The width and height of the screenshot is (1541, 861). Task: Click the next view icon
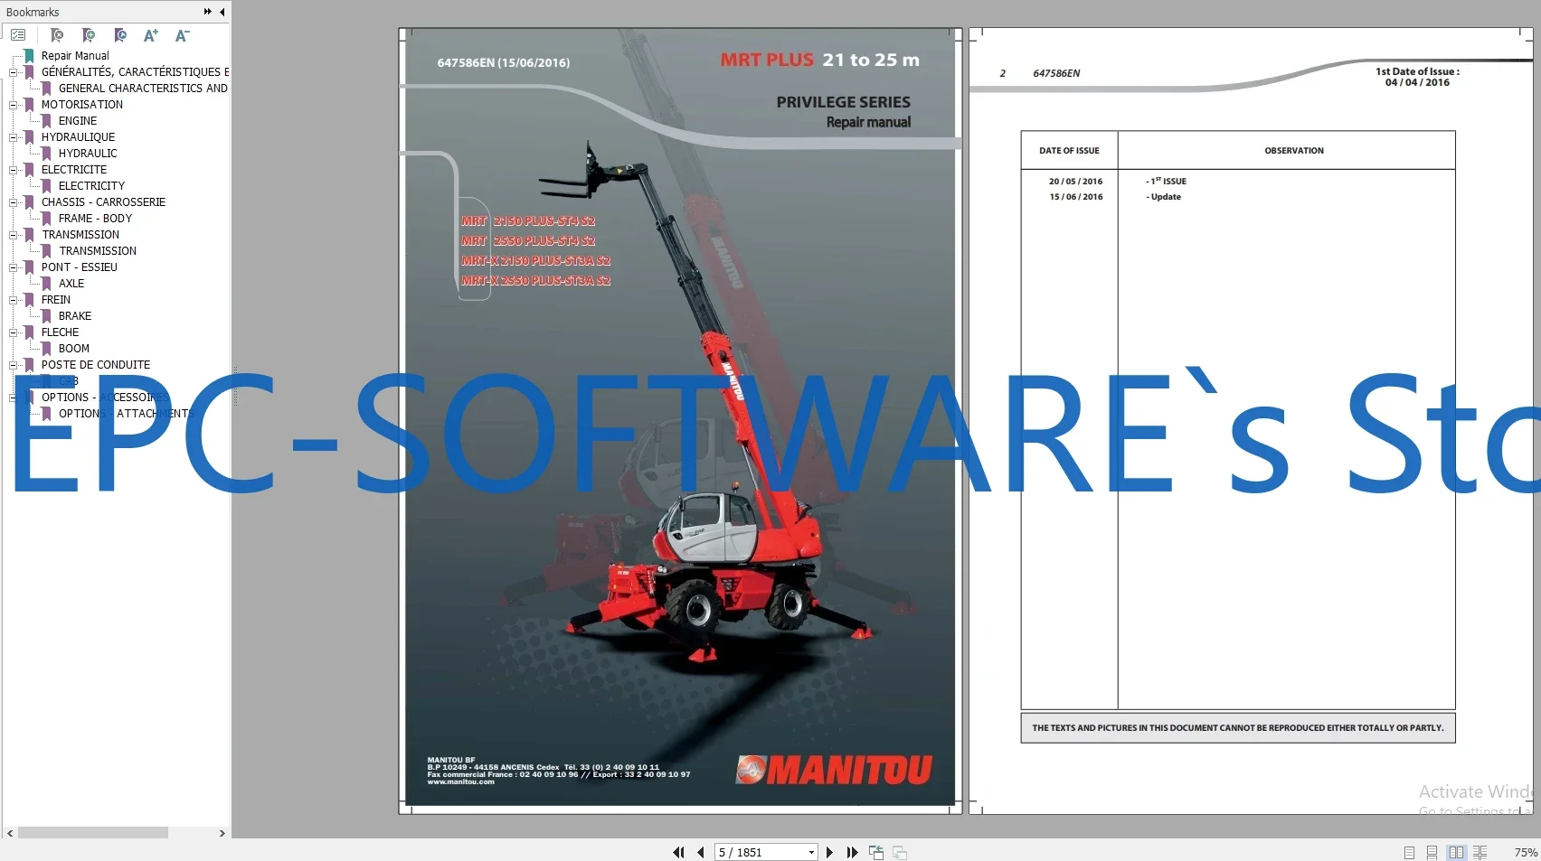(x=900, y=852)
